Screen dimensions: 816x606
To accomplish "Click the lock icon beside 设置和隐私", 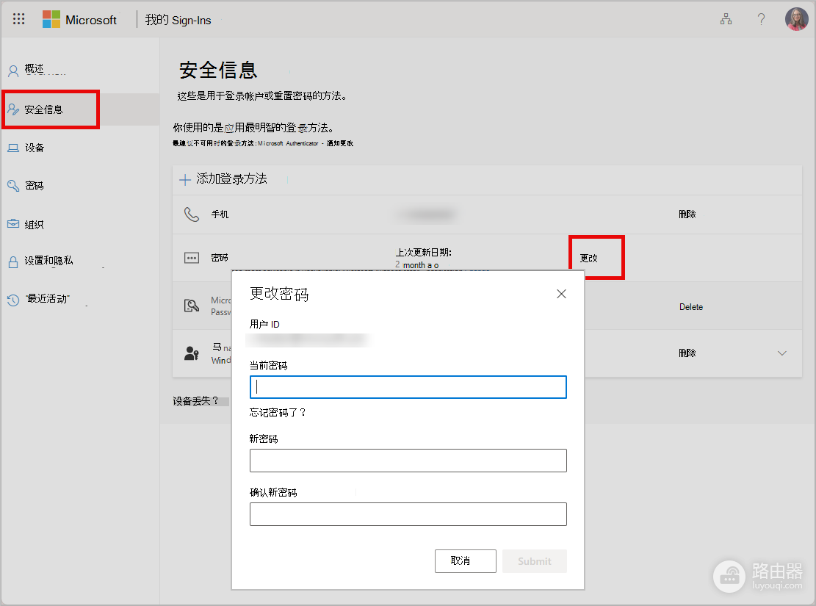I will (x=13, y=262).
